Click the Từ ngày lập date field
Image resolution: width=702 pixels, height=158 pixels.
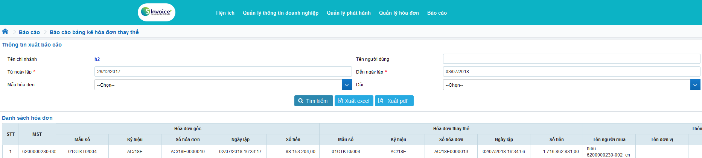click(x=223, y=72)
